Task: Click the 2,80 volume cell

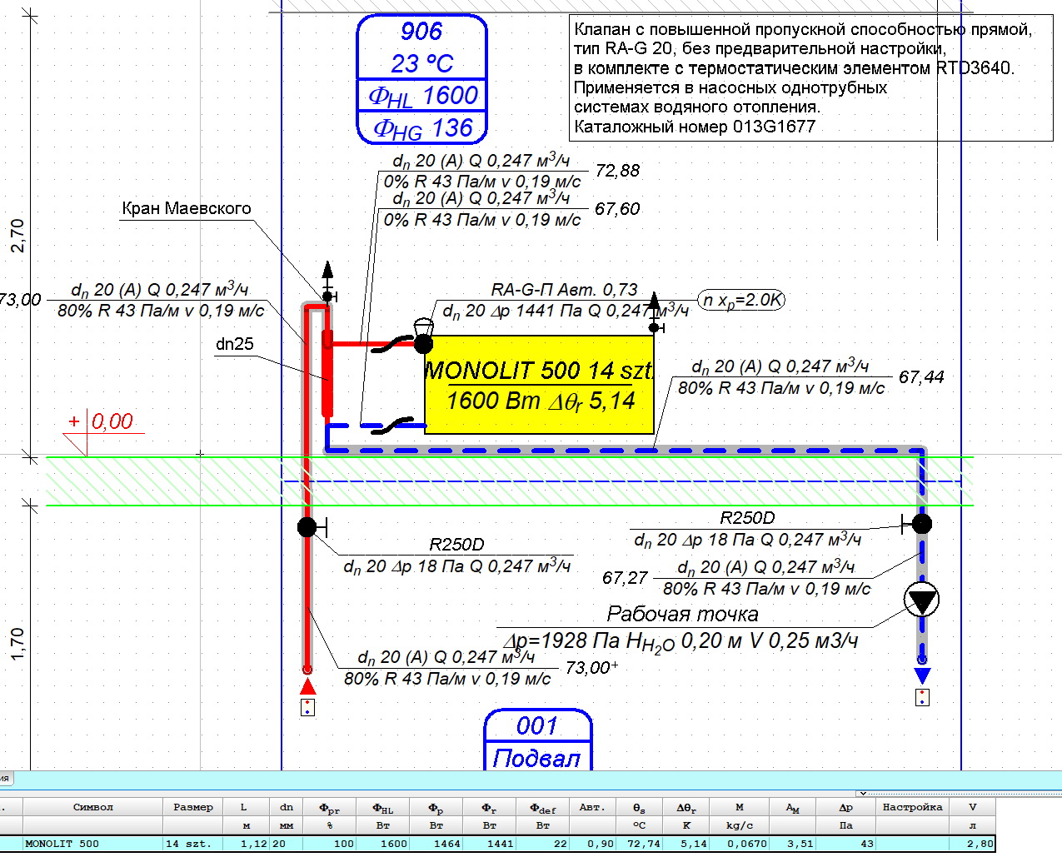Action: [x=972, y=844]
